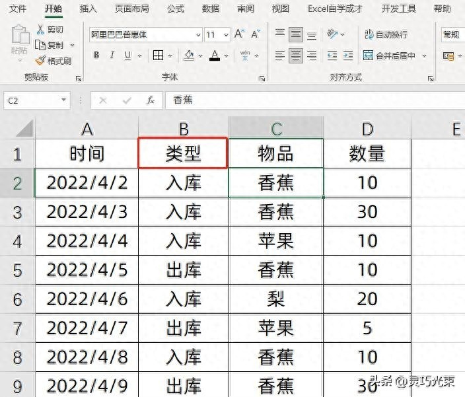Image resolution: width=465 pixels, height=397 pixels.
Task: Switch to the Formulas (公式) tab
Action: 176,9
